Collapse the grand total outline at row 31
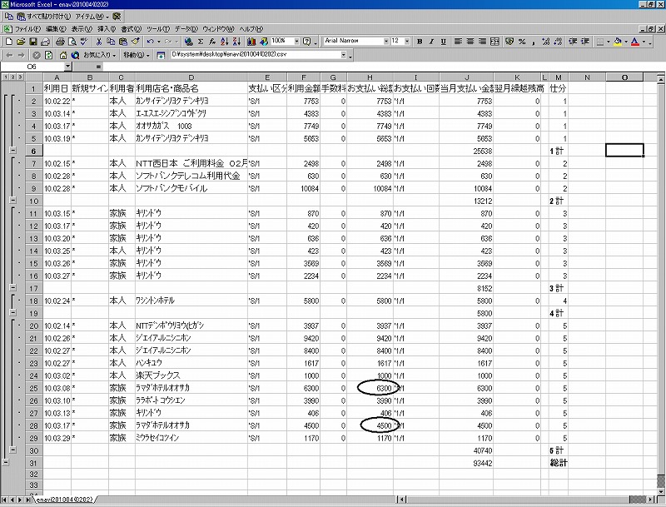 (x=5, y=463)
